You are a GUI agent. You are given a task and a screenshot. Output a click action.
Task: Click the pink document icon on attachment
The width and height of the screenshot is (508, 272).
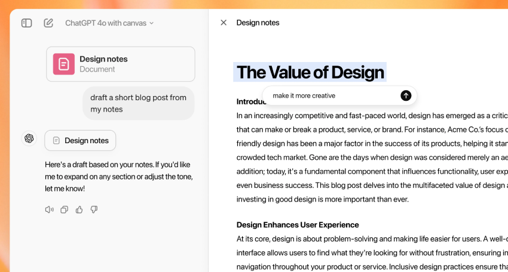click(64, 64)
